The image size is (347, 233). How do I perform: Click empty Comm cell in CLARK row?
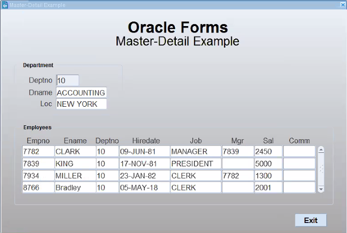coord(299,151)
